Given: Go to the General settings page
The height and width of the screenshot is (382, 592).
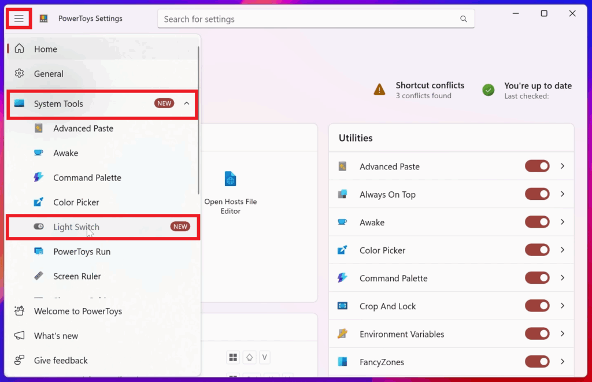Looking at the screenshot, I should [49, 74].
